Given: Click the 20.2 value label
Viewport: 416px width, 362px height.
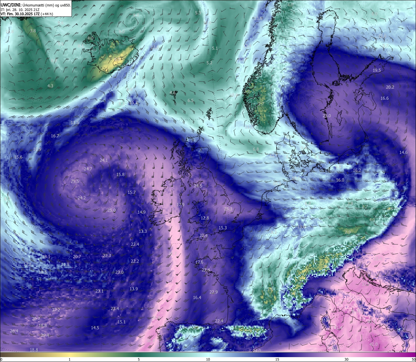Looking at the screenshot, I should coord(390,87).
